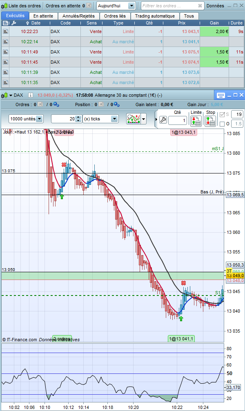Cancel all pending orders with the X icon
The height and width of the screenshot is (411, 245).
pos(89,5)
